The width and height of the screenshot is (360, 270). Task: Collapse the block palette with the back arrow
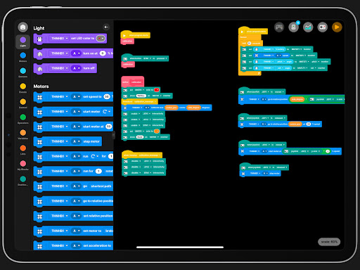[x=106, y=27]
